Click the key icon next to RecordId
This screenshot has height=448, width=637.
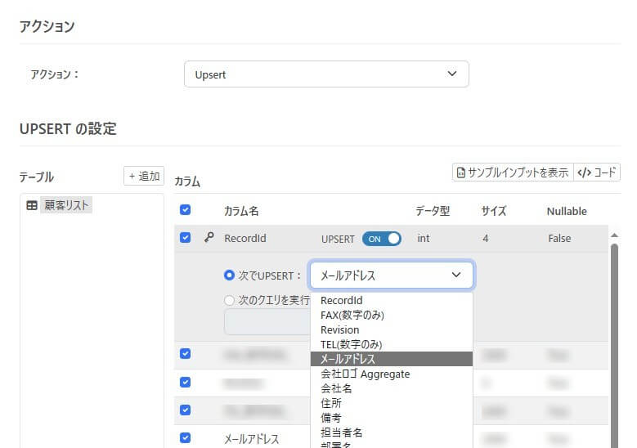coord(209,237)
